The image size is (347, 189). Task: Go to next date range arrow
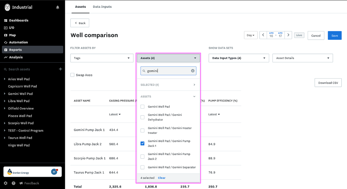coord(288,35)
